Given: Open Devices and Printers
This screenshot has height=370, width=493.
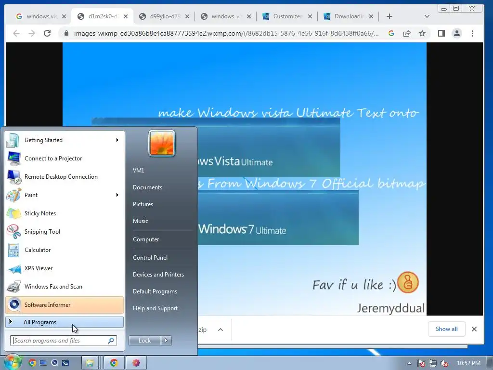Looking at the screenshot, I should pos(158,274).
